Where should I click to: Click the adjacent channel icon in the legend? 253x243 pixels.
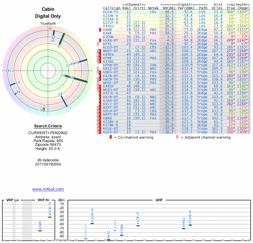[x=177, y=137]
